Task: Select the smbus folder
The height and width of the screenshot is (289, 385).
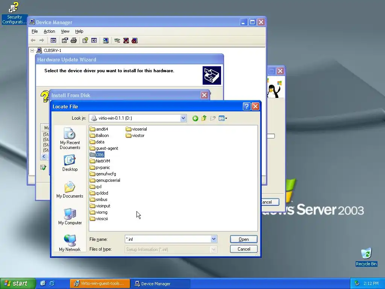Action: (x=99, y=199)
